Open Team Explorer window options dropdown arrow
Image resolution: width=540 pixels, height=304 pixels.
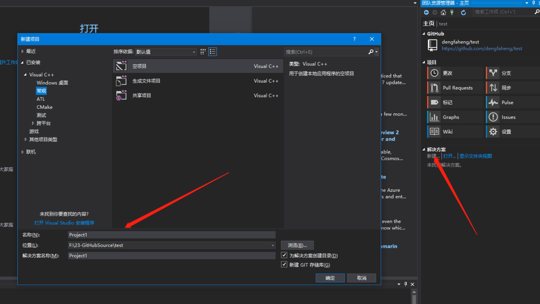(526, 3)
